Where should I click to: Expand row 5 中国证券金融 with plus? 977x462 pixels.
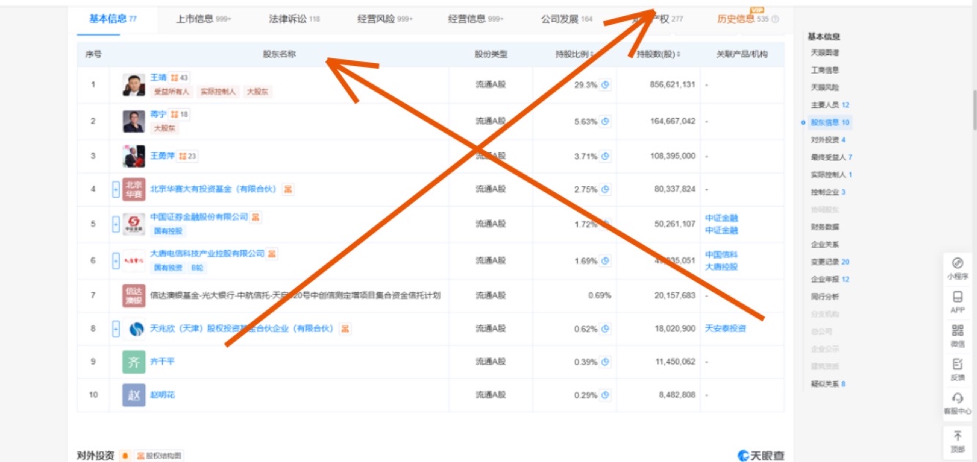115,224
